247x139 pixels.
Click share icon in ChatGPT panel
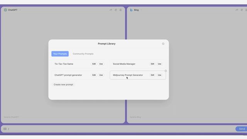pyautogui.click(x=111, y=10)
